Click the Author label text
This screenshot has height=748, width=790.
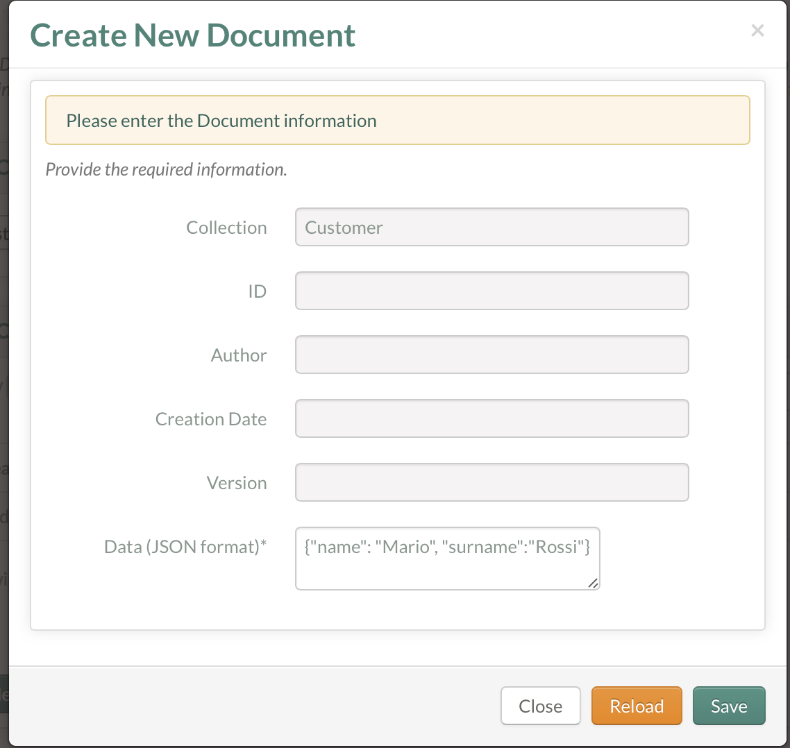pos(239,355)
